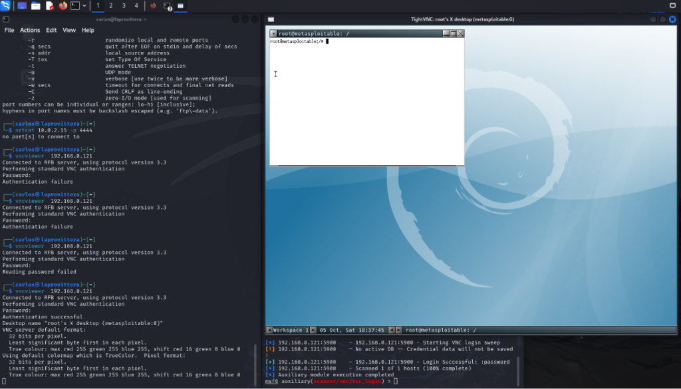681x389 pixels.
Task: Open the Actions menu in terminal
Action: click(30, 30)
